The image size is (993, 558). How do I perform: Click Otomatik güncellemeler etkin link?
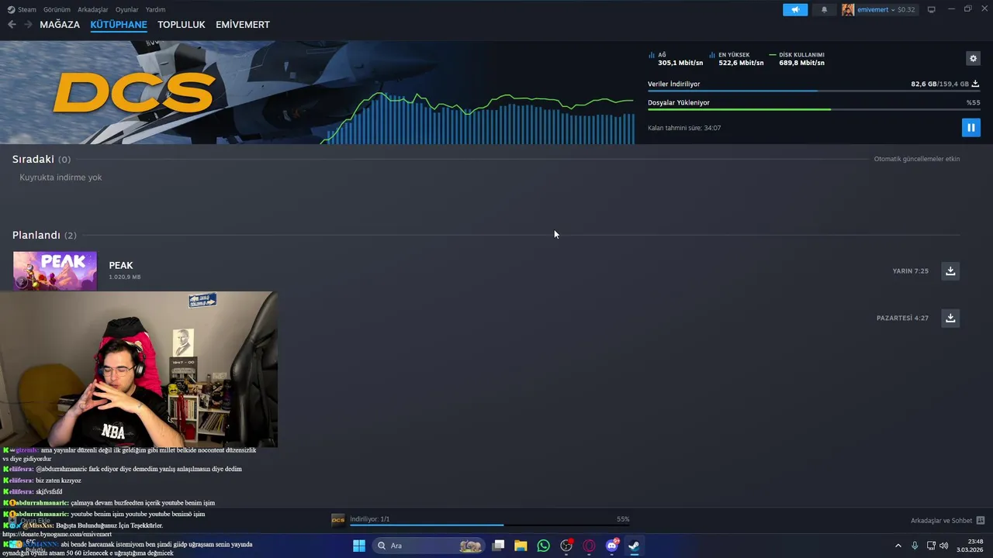point(917,159)
